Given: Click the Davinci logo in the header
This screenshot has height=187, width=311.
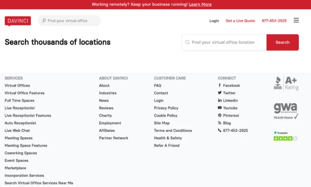Looking at the screenshot, I should (17, 21).
